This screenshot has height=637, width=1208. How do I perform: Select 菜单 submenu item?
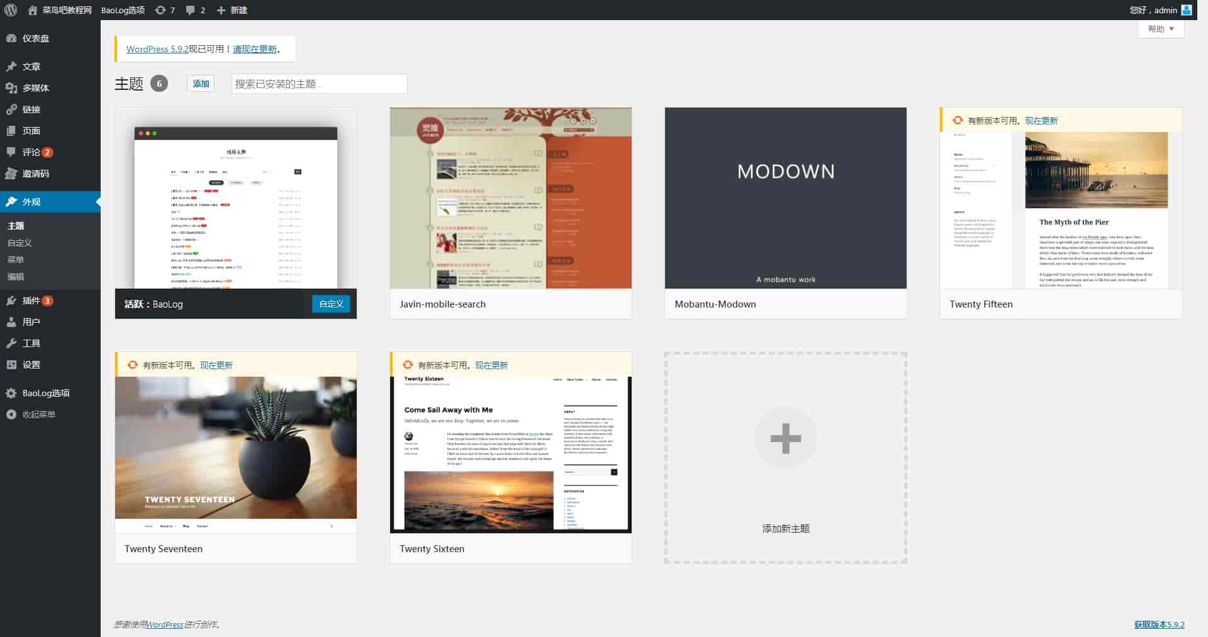(x=16, y=260)
